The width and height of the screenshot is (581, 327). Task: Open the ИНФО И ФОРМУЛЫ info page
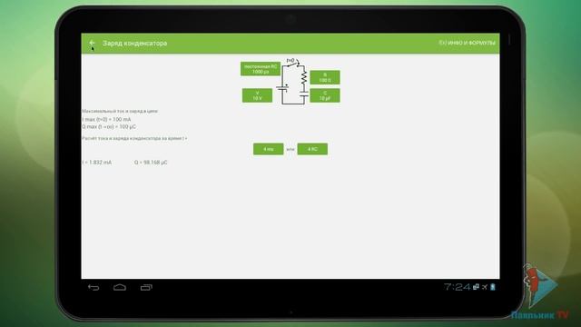point(467,43)
